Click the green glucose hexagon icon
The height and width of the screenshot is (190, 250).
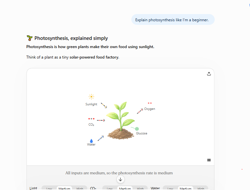137,129
